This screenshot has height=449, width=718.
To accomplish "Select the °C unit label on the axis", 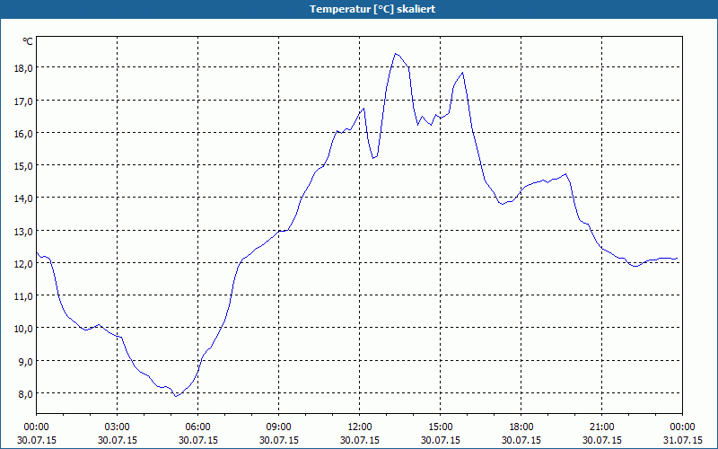I will pos(28,41).
